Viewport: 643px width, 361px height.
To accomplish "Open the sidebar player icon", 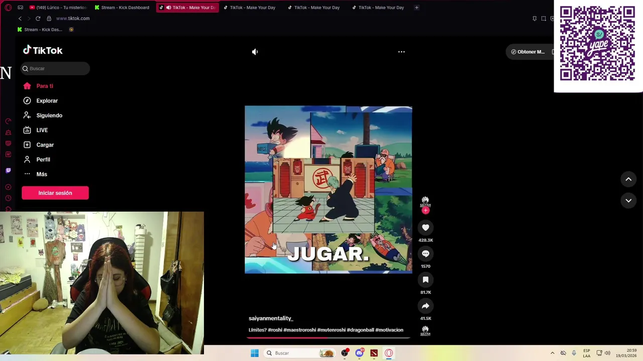I will point(8,187).
